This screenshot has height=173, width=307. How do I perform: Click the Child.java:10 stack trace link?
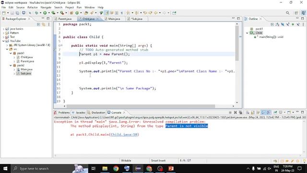click(124, 135)
